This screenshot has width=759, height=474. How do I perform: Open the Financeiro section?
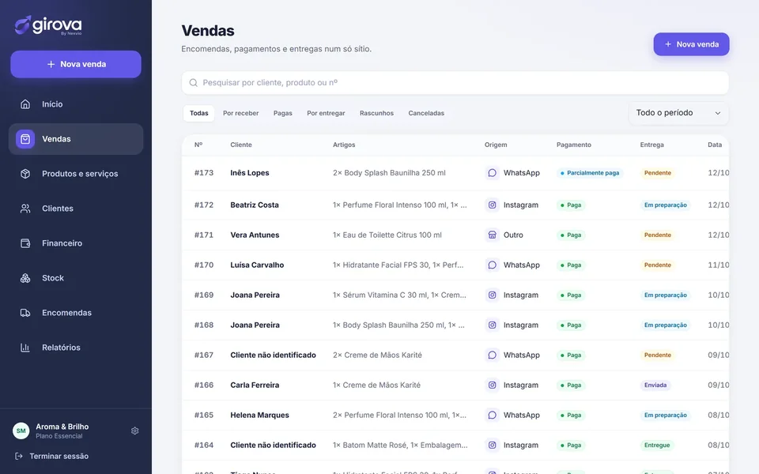pos(76,243)
